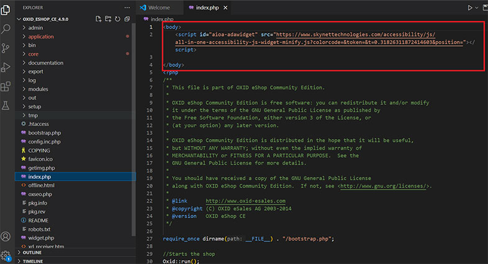Click the New Folder icon in Explorer

[108, 19]
